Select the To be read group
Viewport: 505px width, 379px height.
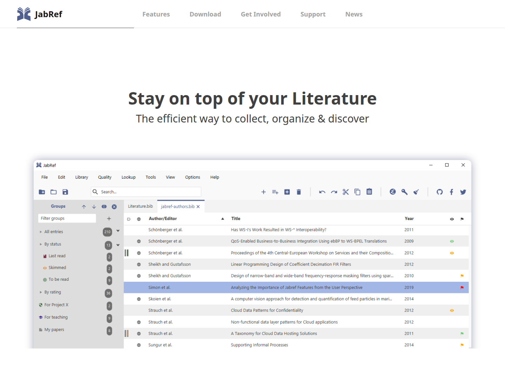[x=59, y=280]
